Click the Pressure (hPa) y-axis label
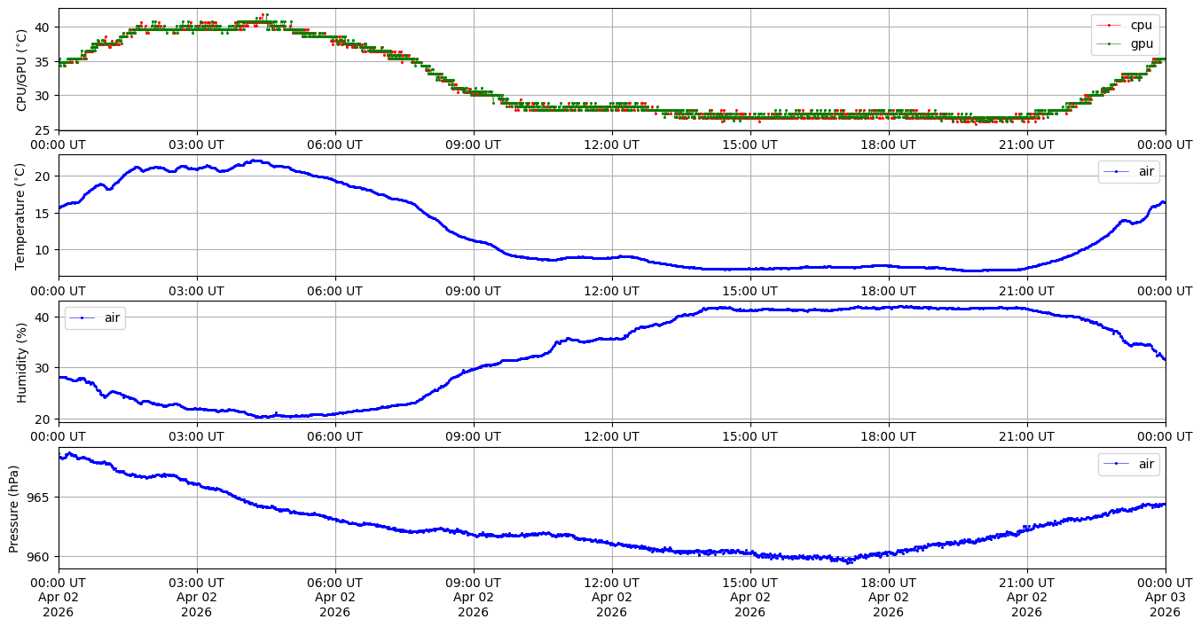This screenshot has height=627, width=1201. (14, 508)
